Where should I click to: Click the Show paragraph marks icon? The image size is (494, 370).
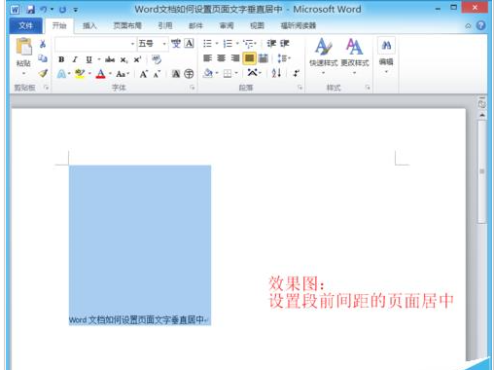tap(296, 73)
